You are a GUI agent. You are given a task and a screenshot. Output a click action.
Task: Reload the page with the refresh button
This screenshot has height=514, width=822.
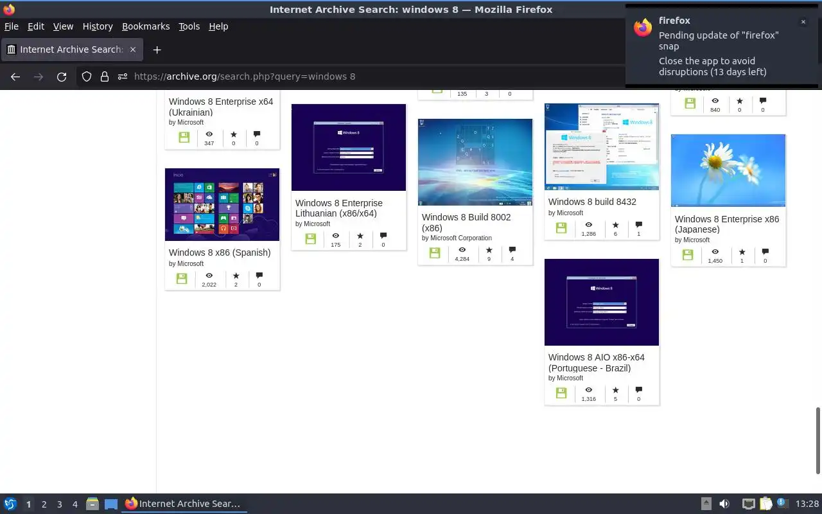tap(62, 76)
